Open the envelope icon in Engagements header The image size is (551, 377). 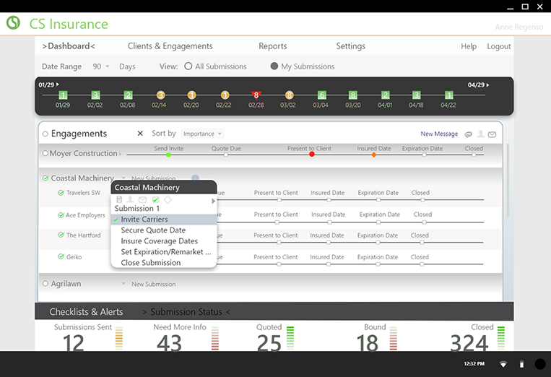coord(492,134)
